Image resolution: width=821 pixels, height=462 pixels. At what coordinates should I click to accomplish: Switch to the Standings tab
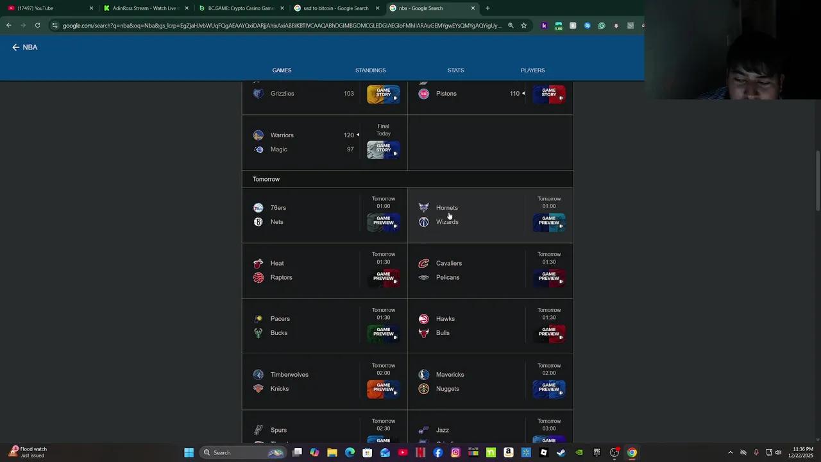(371, 70)
